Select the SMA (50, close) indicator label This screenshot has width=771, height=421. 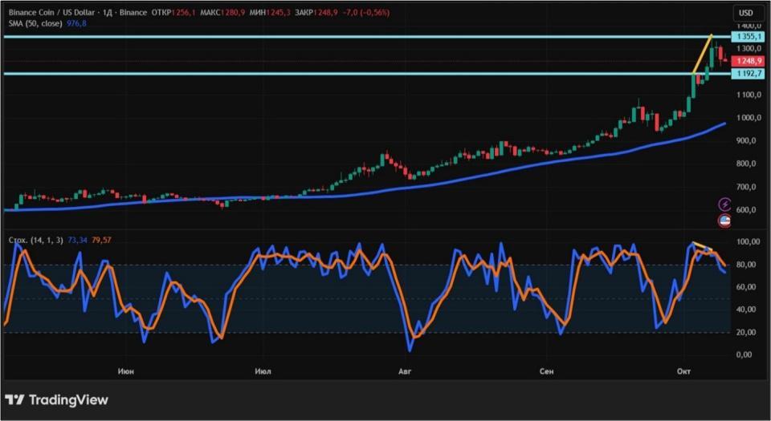point(35,23)
